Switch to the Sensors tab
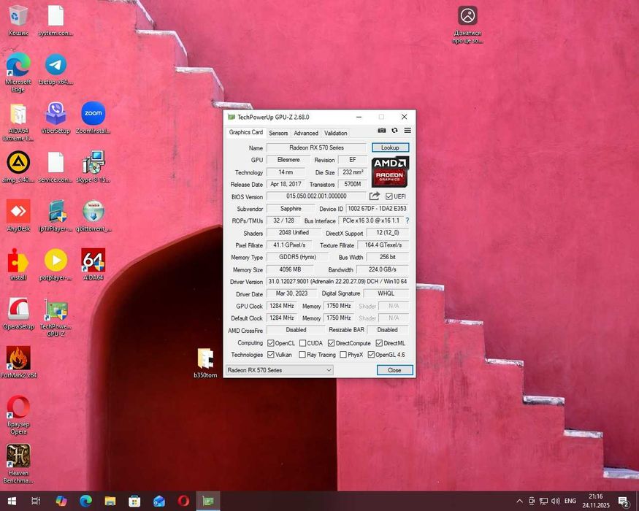 (278, 133)
